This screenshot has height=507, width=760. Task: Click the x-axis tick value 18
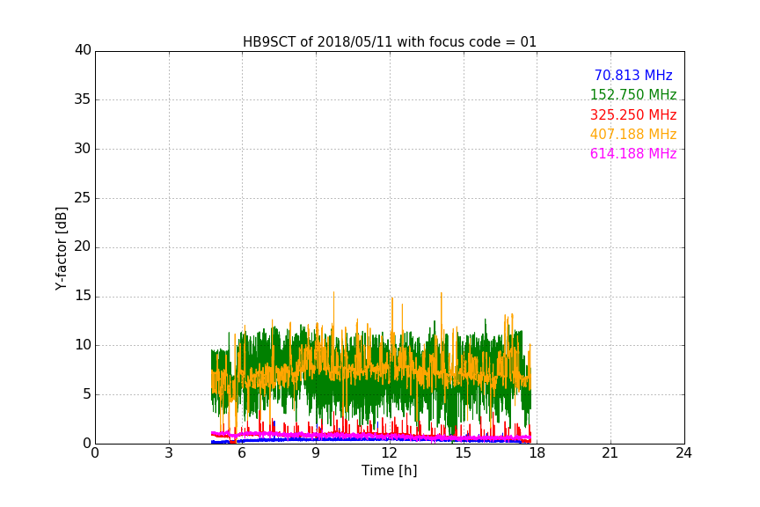[x=537, y=453]
